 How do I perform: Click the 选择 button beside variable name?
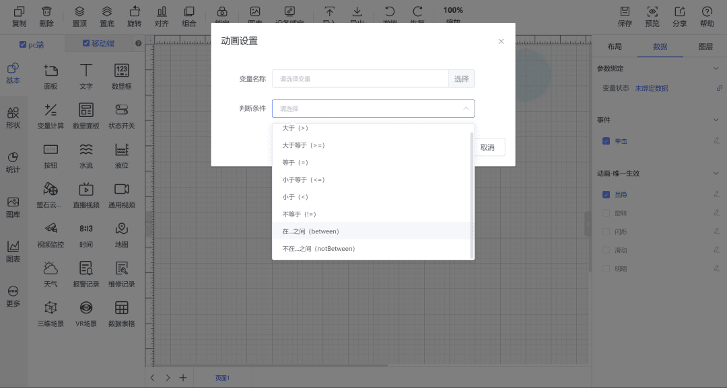pyautogui.click(x=461, y=79)
